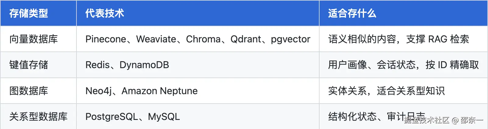Click the Neo4j、Amazon Neptune cell
Viewport: 488px width, 129px height.
point(198,91)
